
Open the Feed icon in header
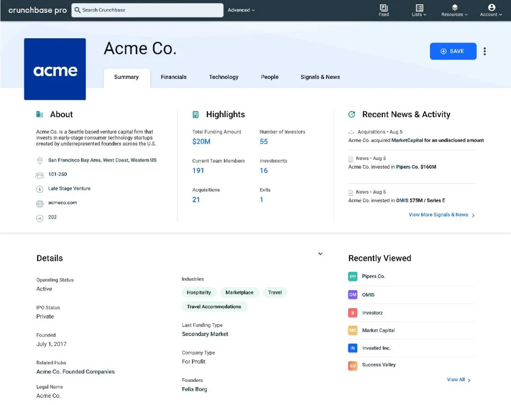click(x=384, y=10)
